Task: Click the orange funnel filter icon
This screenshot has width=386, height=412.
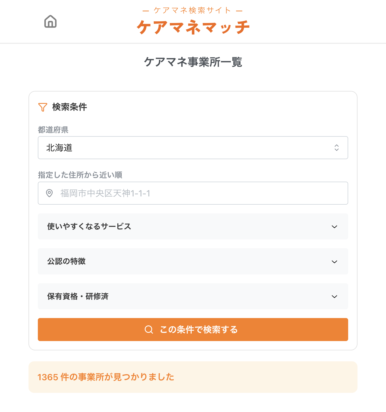Action: [x=43, y=107]
